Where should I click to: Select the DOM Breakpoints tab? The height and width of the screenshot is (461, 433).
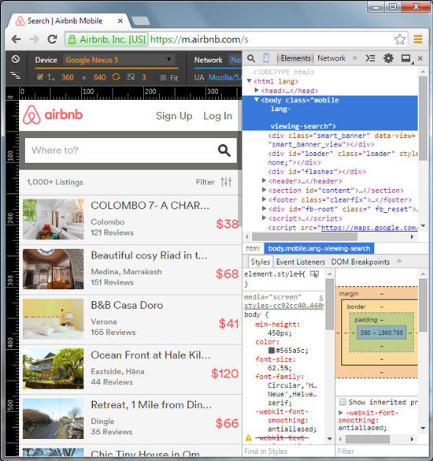click(361, 262)
